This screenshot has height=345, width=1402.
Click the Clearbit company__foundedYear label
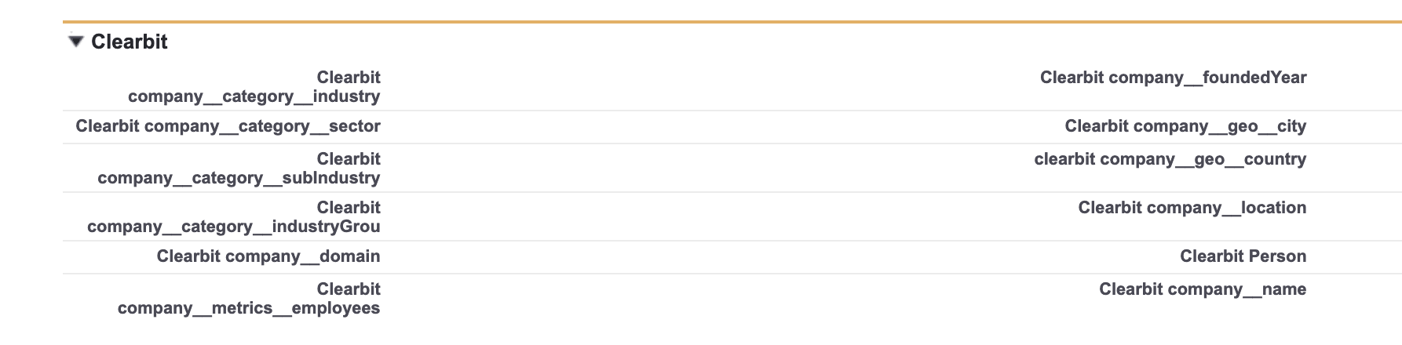tap(1173, 78)
